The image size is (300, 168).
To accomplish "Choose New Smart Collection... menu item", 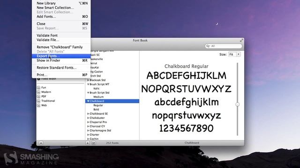I will pos(61,7).
